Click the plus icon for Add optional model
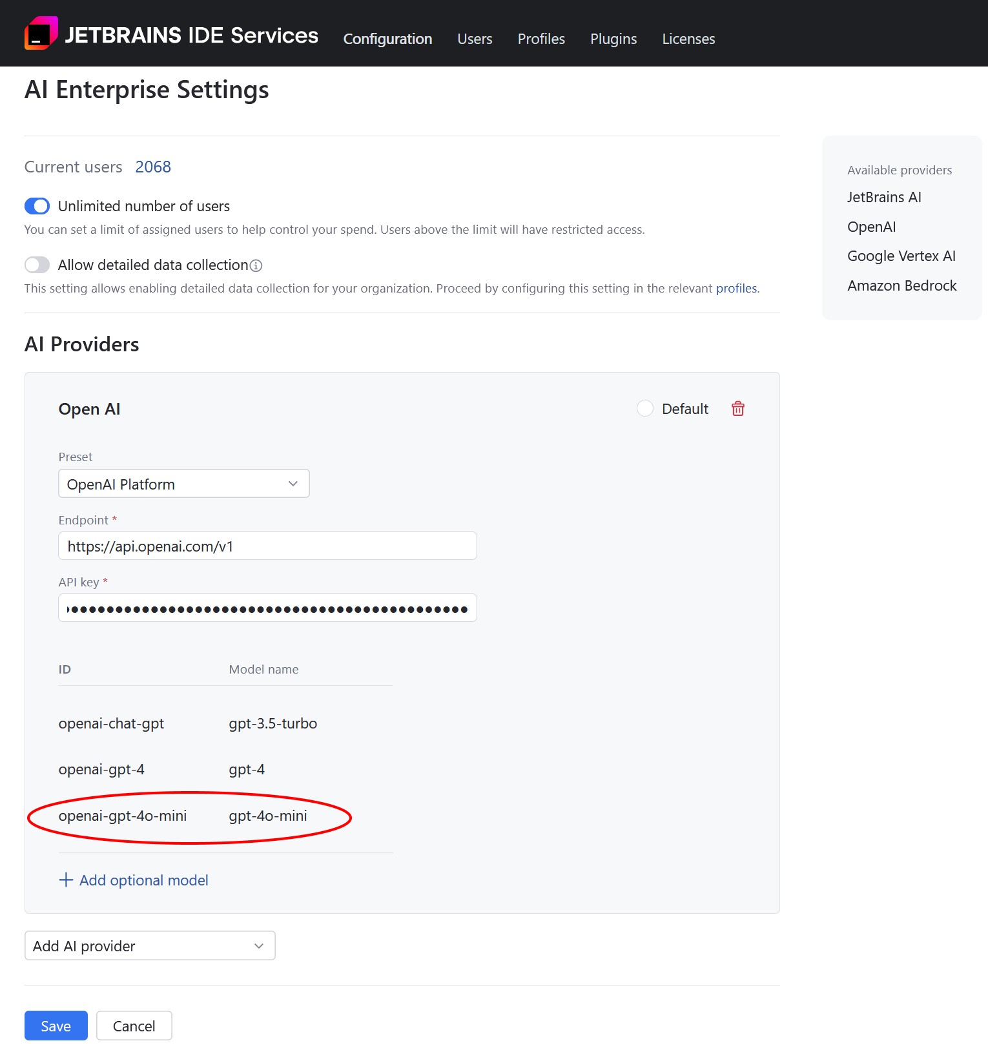Viewport: 988px width, 1063px height. tap(66, 880)
